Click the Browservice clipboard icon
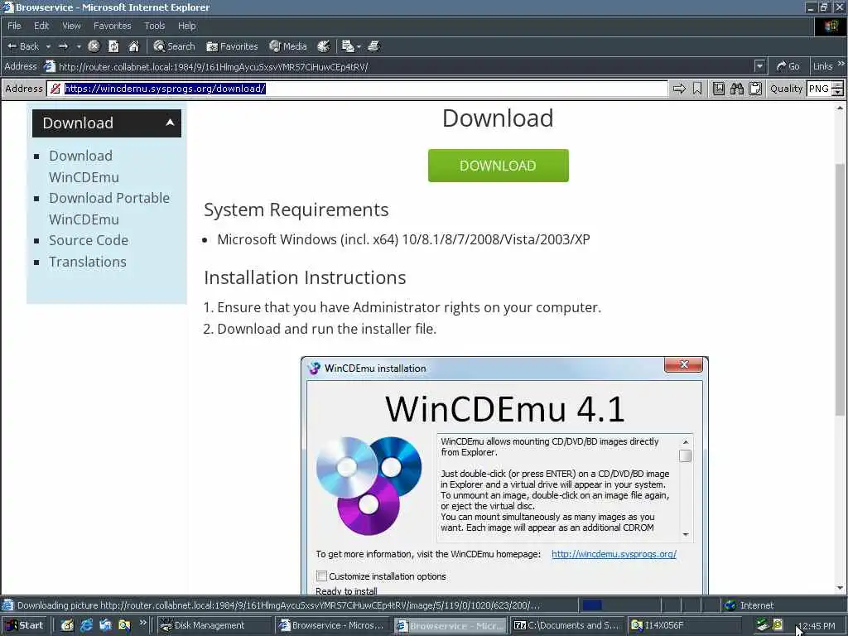Viewport: 848px width, 636px height. [x=755, y=89]
